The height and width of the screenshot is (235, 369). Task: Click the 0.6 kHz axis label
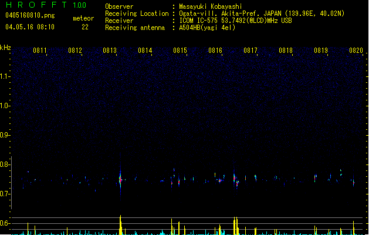[5, 223]
